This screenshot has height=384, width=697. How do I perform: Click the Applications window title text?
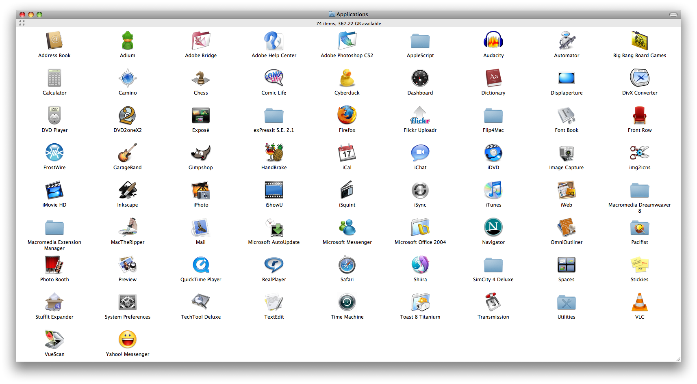[x=352, y=14]
